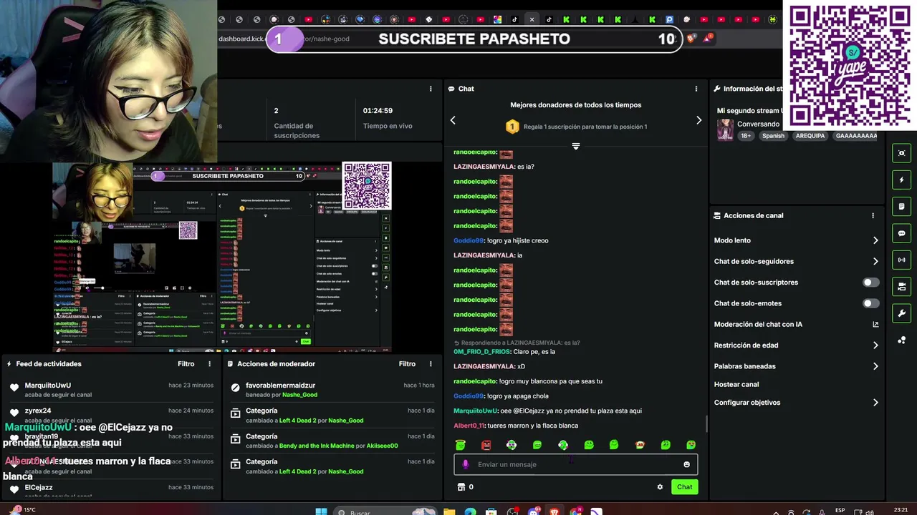Click the heart icon next to MarquiitoUwU follow
Screen dimensions: 917x515
(x=14, y=387)
